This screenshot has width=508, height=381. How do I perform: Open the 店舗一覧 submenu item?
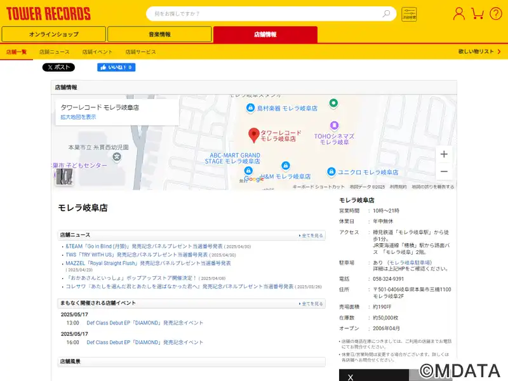(17, 52)
